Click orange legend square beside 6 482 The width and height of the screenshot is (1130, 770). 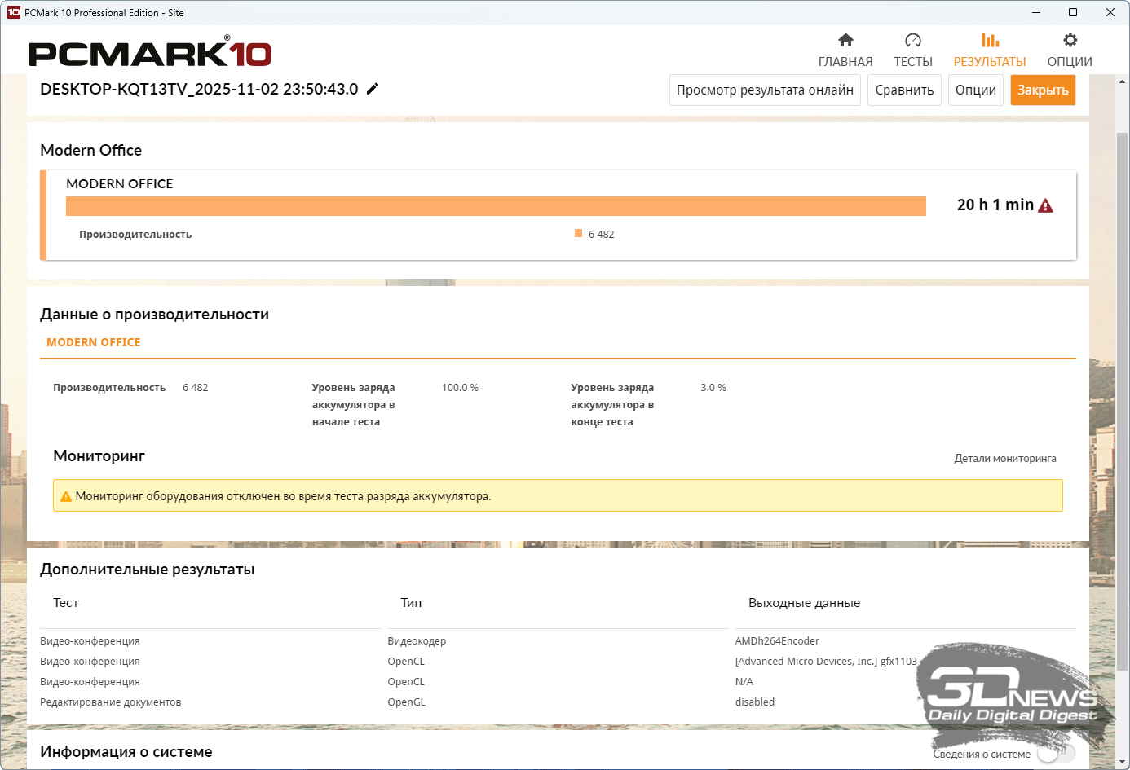[578, 234]
